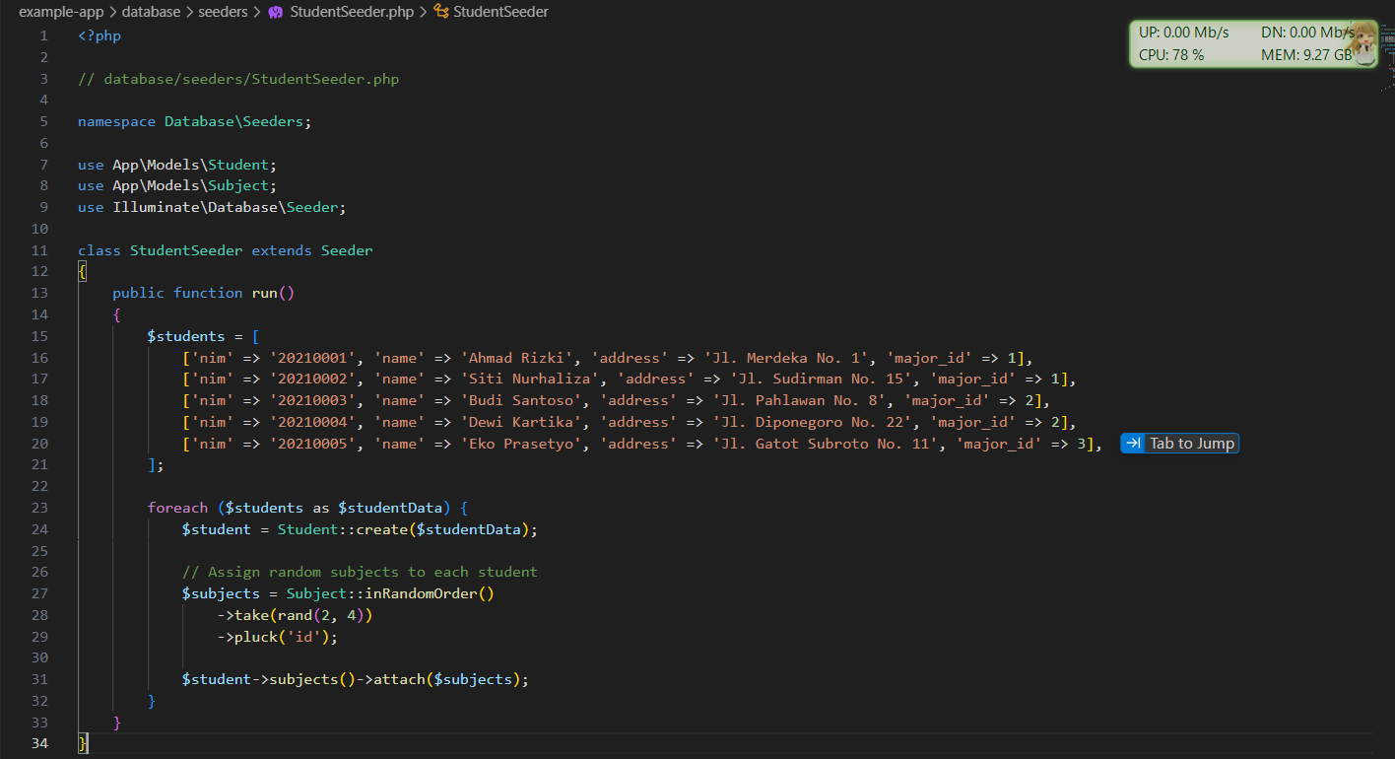Click the public keyword on line 13
The width and height of the screenshot is (1395, 759).
click(139, 293)
